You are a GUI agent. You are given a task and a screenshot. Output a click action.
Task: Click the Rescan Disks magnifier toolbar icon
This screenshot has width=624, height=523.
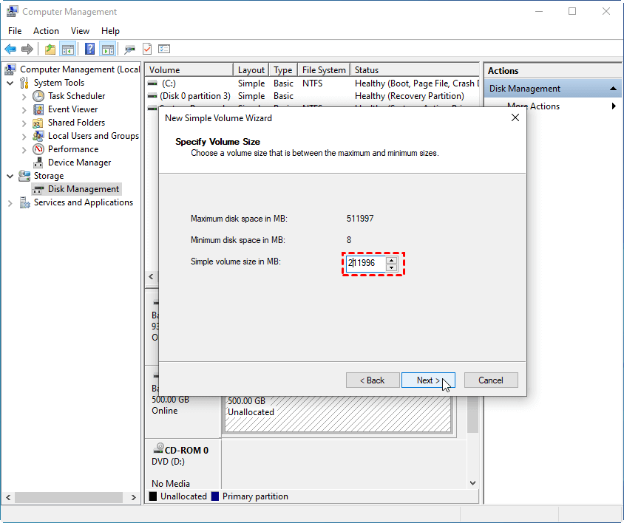click(129, 49)
